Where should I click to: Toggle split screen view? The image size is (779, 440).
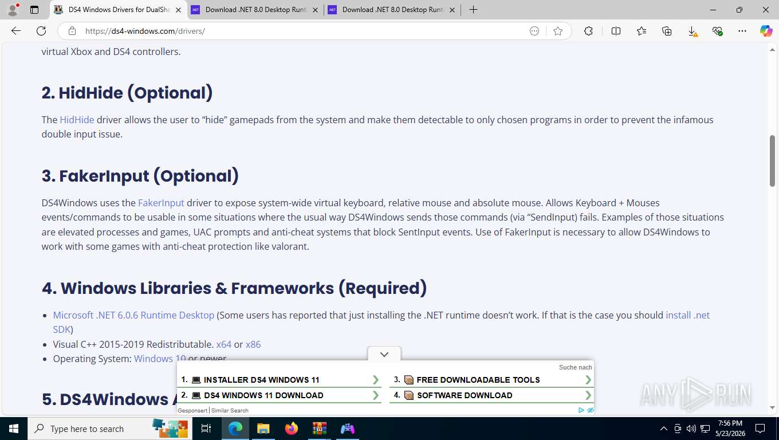point(616,31)
